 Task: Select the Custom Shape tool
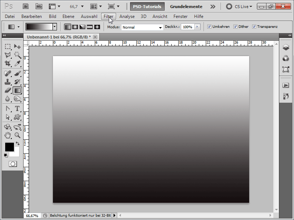[x=17, y=117]
